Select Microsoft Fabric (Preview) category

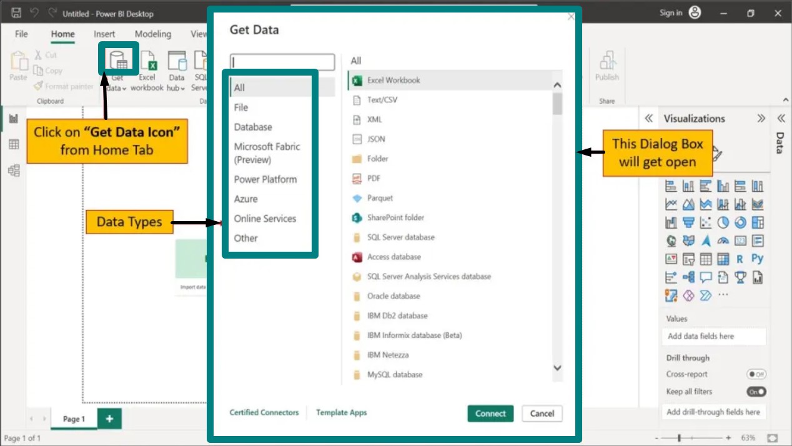267,153
